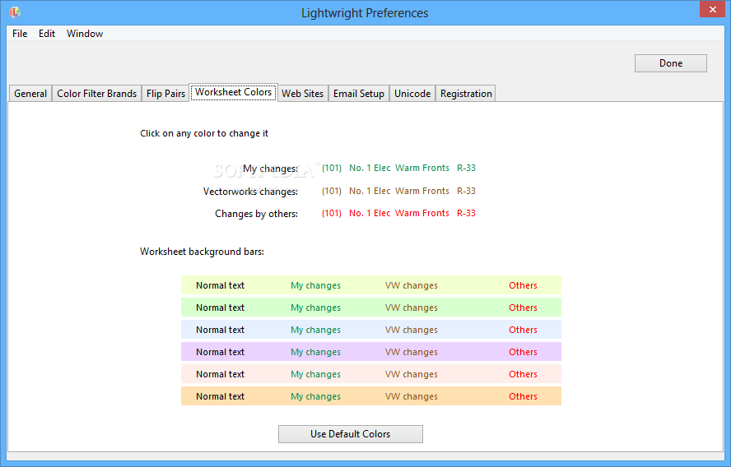Click My changes on the lavender bar

coord(315,353)
